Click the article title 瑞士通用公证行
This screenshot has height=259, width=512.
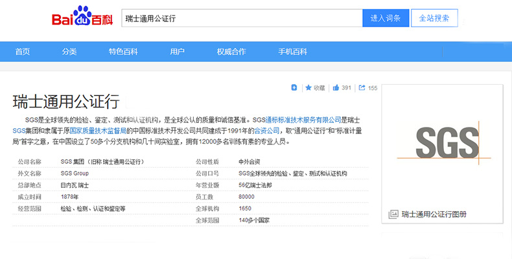click(x=66, y=101)
